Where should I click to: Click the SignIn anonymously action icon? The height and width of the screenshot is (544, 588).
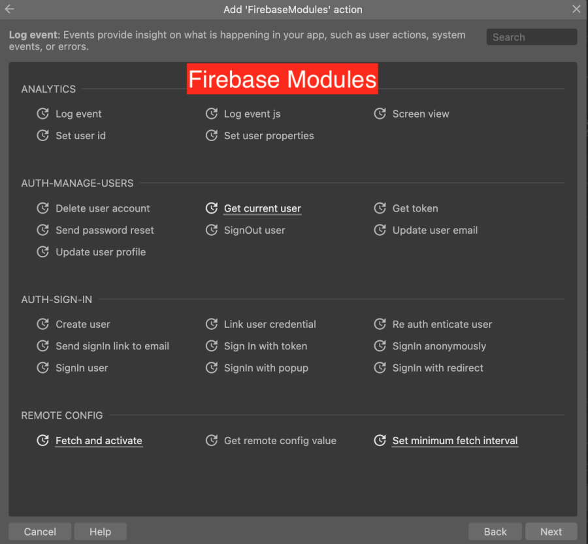(380, 346)
